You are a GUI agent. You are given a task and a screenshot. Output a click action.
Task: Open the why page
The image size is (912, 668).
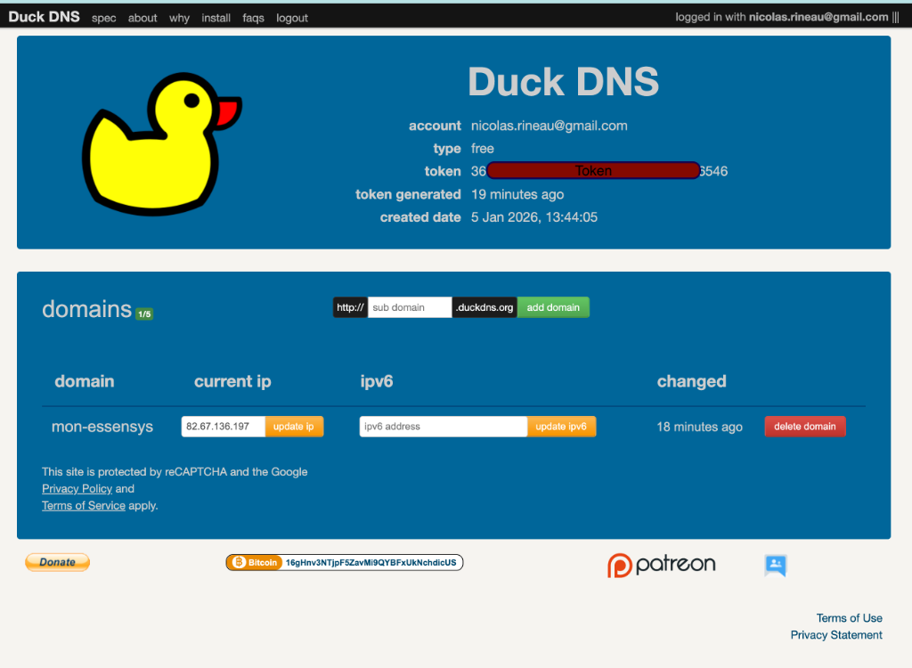click(x=179, y=17)
